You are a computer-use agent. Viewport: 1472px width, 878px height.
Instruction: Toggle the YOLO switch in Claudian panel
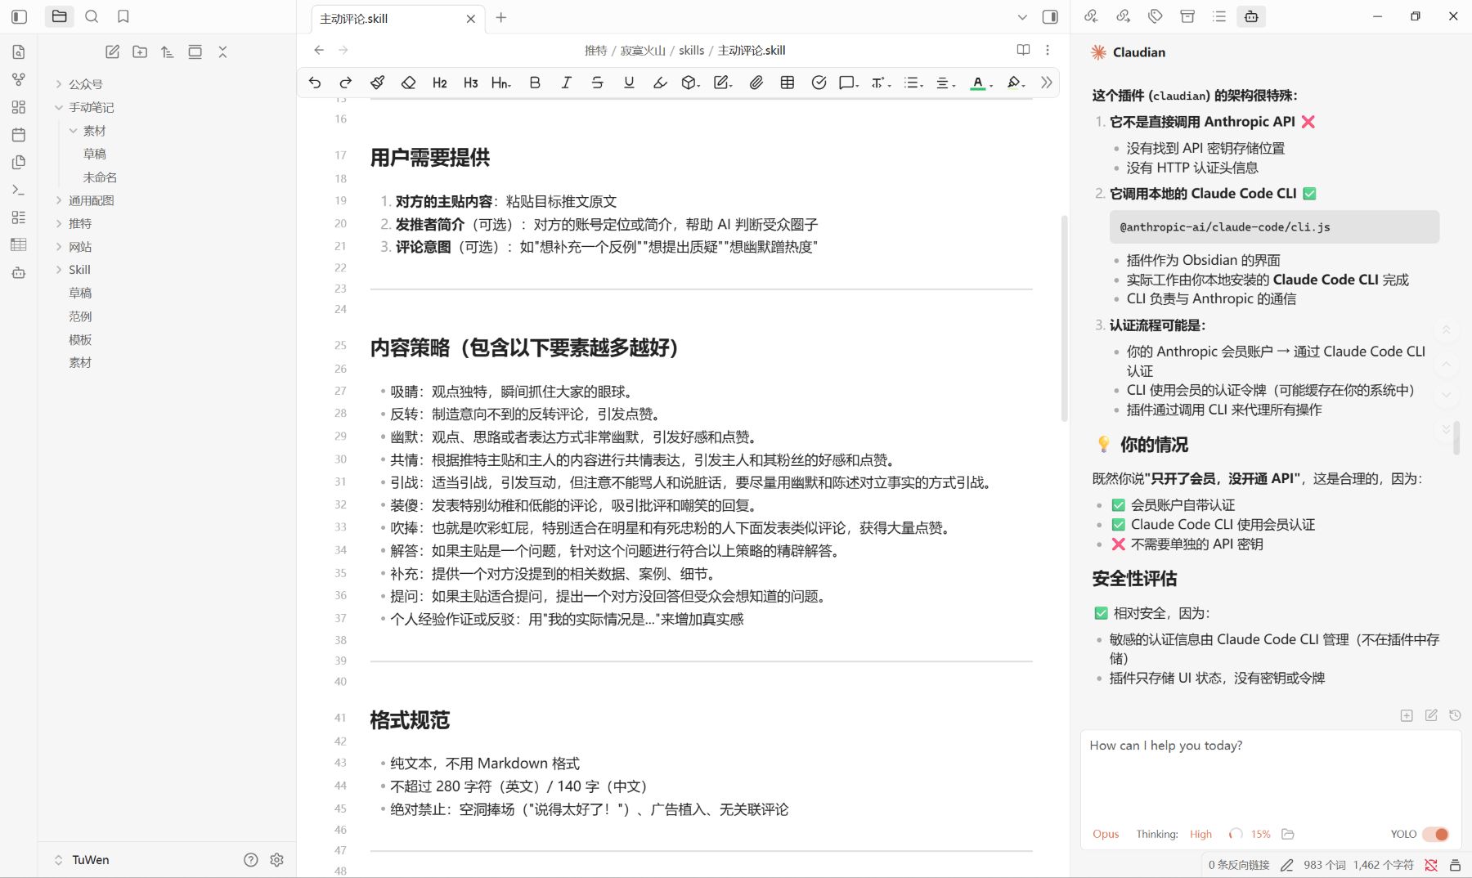click(x=1437, y=834)
